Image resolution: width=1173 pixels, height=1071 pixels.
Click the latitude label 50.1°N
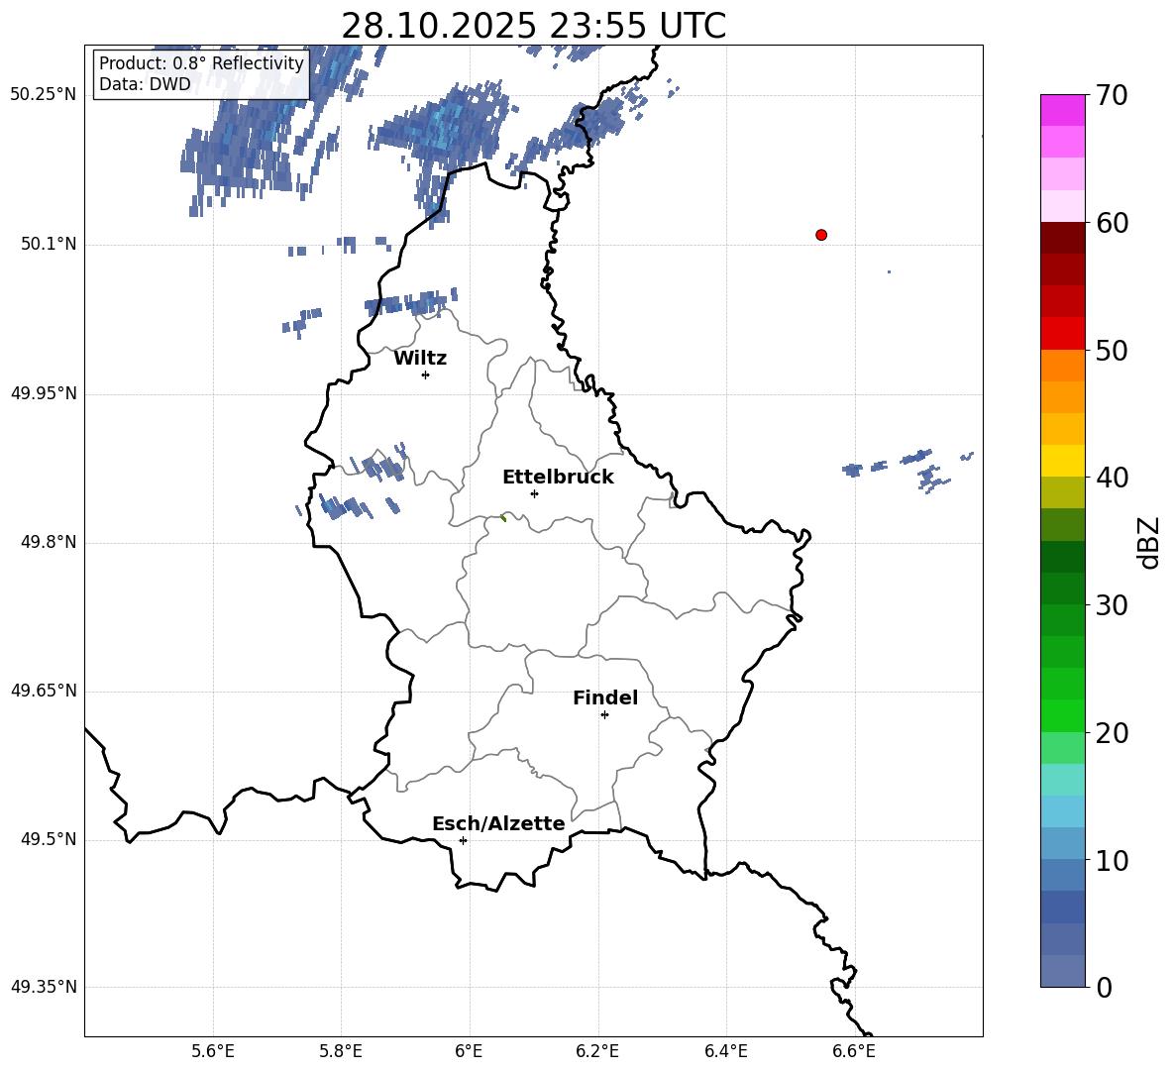pos(50,244)
